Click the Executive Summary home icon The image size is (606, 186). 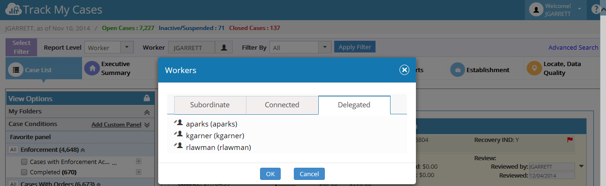[92, 68]
